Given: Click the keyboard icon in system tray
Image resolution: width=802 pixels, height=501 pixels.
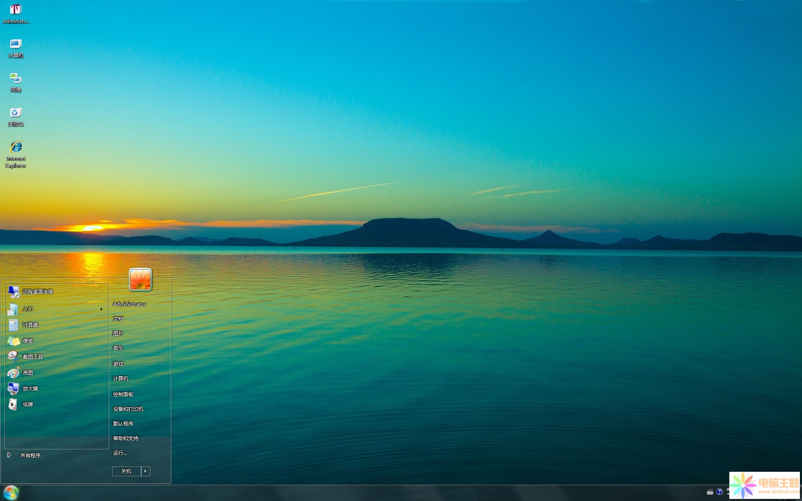Looking at the screenshot, I should (710, 492).
